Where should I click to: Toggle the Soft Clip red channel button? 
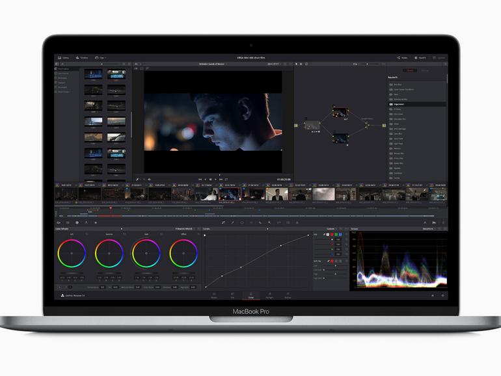[332, 261]
